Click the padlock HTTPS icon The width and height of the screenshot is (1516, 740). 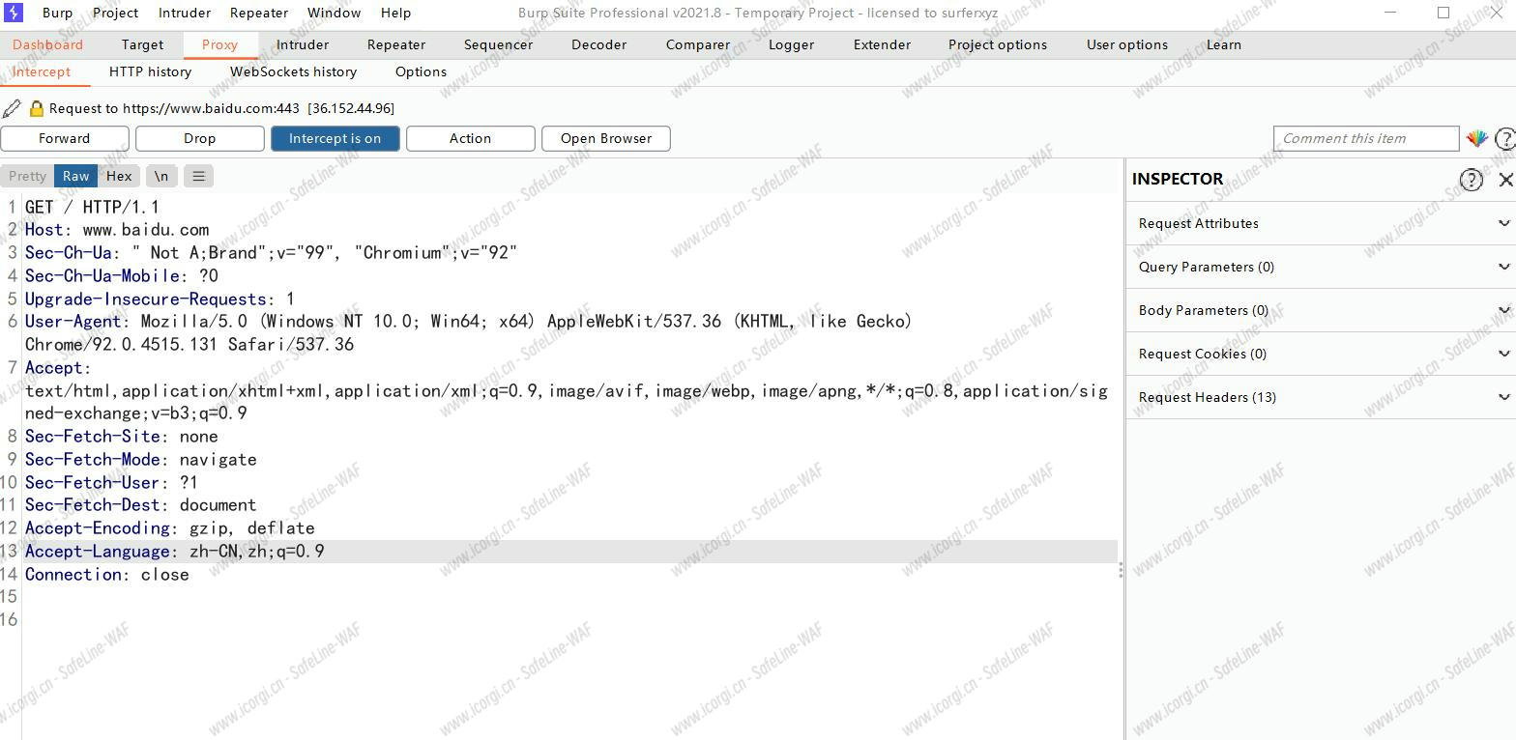click(x=37, y=108)
